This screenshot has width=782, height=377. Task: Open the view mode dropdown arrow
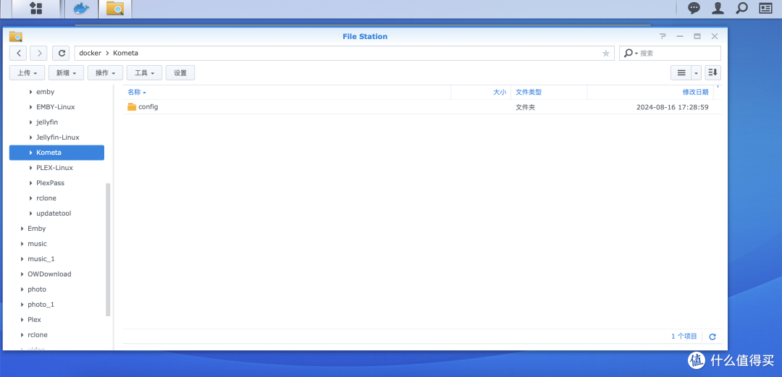click(697, 73)
